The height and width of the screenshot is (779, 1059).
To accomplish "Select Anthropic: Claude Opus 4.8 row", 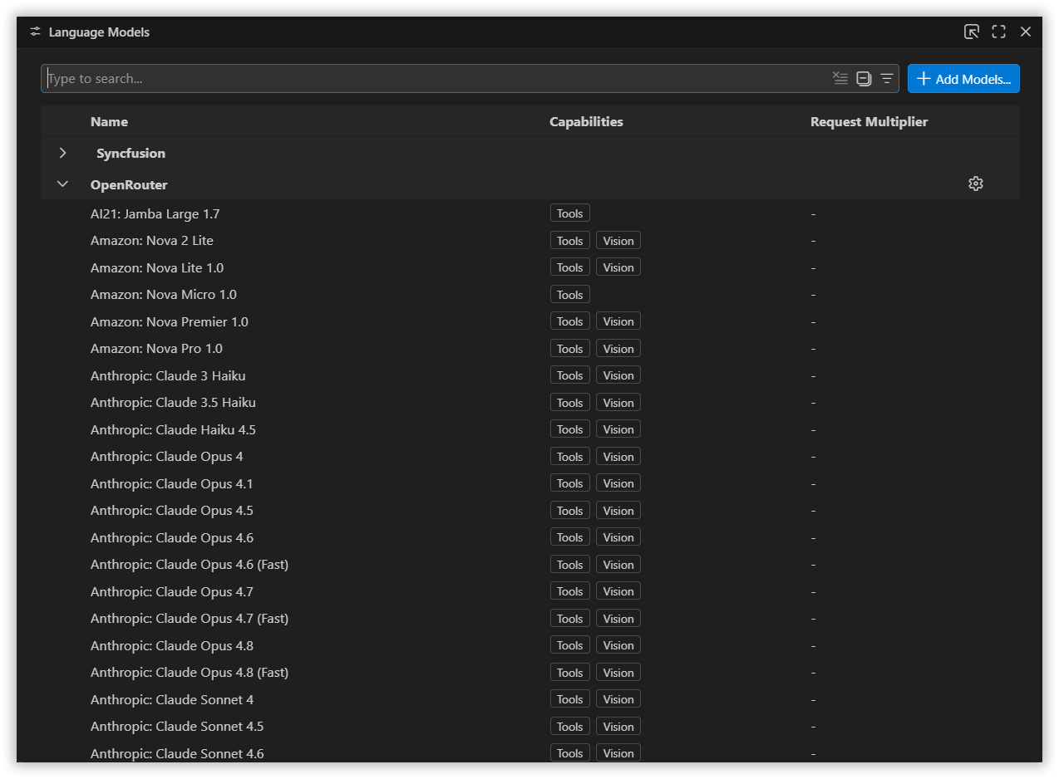I will click(x=530, y=645).
